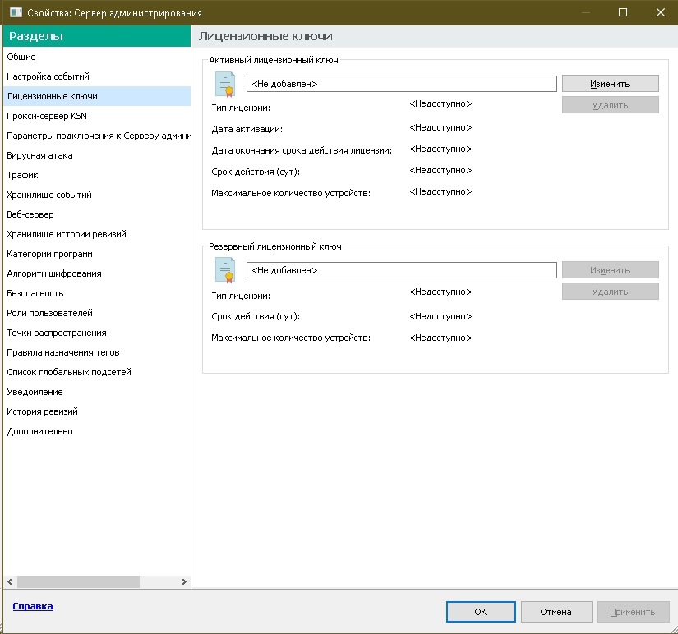Viewport: 678px width, 634px height.
Task: Click the window icon in title bar
Action: [15, 13]
